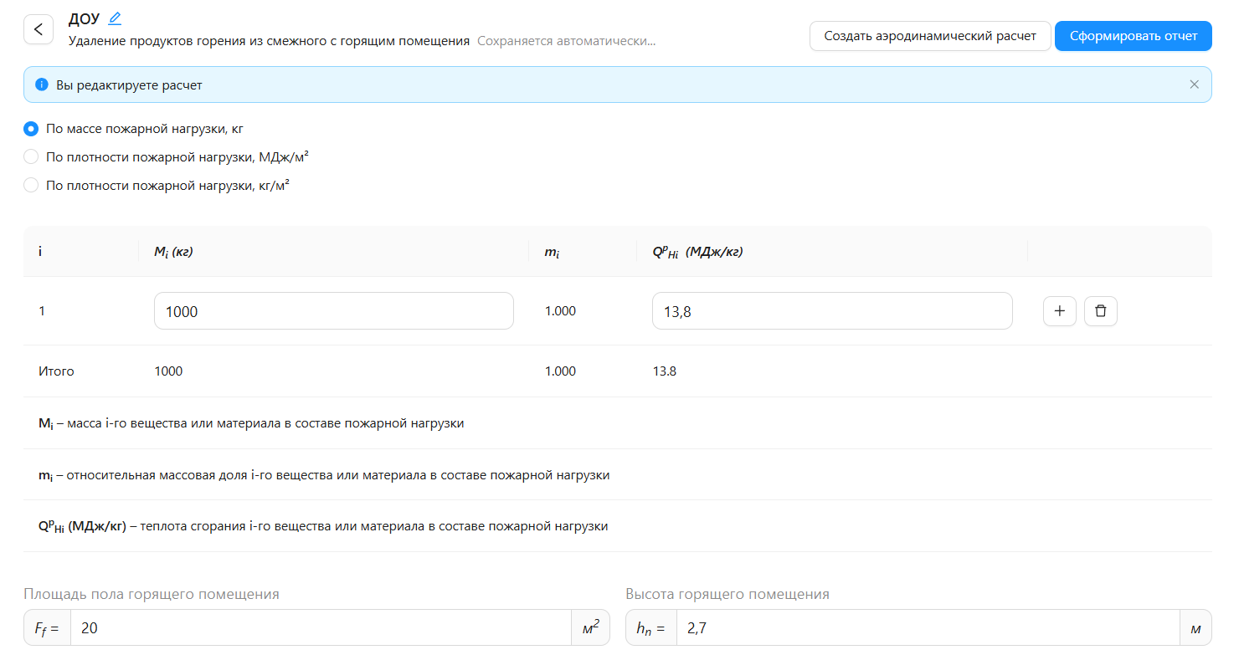This screenshot has width=1239, height=655.
Task: Click the room height hn field
Action: click(x=927, y=627)
